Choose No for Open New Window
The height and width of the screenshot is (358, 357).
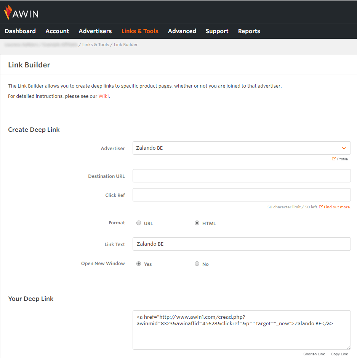pos(197,264)
